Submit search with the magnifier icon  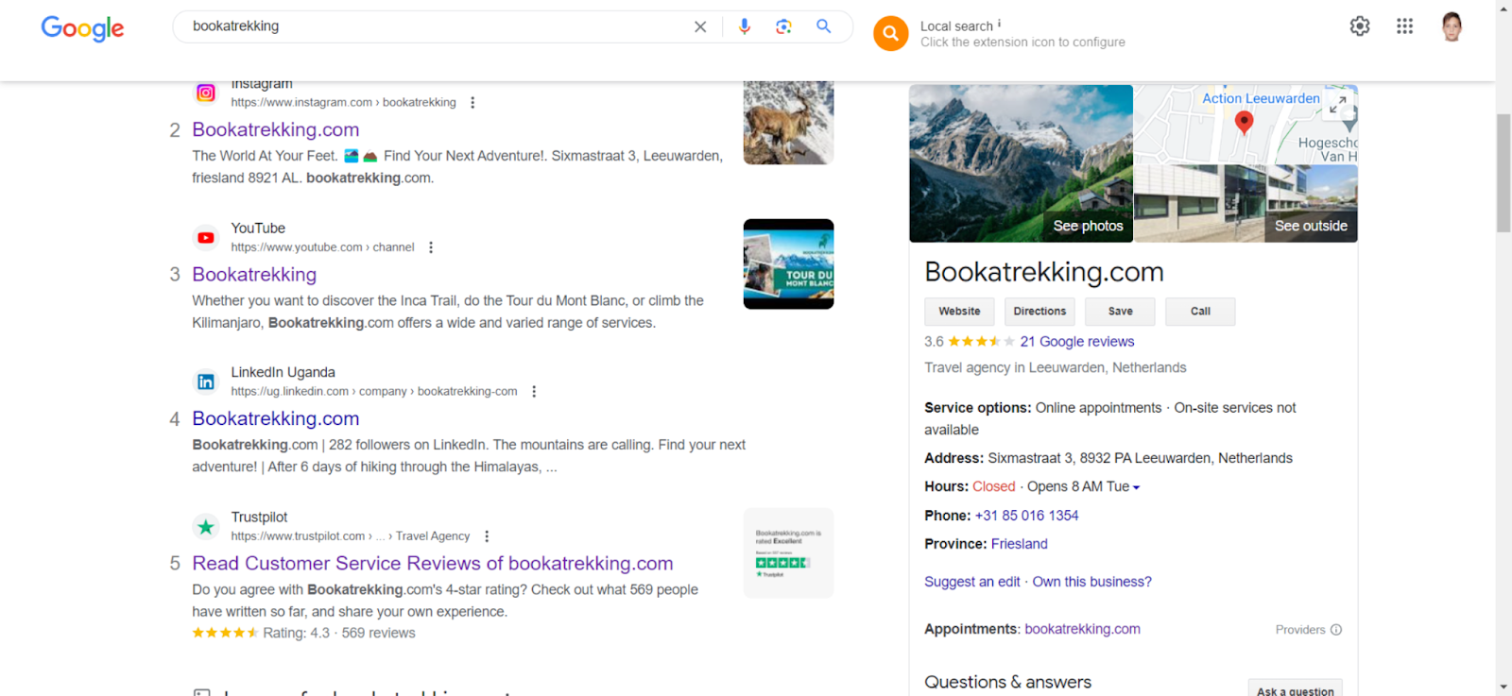pos(824,26)
